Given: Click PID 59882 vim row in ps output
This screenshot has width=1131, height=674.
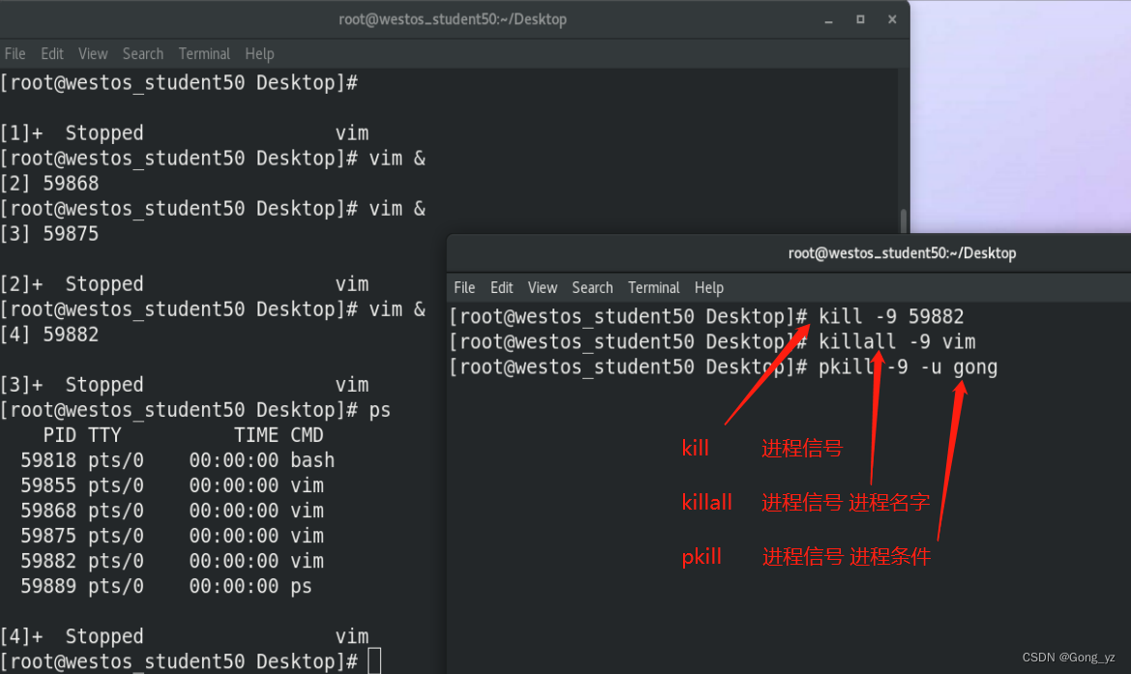Looking at the screenshot, I should coord(171,561).
